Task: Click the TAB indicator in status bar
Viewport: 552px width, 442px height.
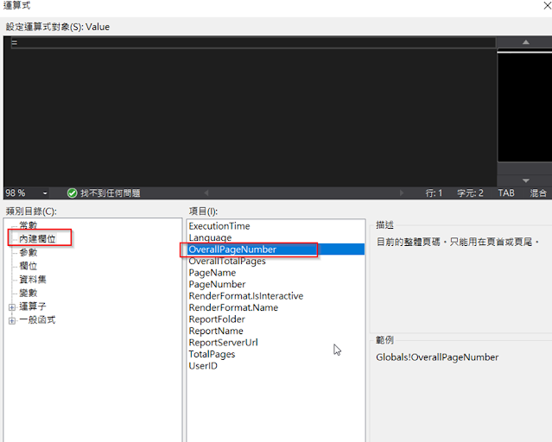Action: tap(506, 193)
